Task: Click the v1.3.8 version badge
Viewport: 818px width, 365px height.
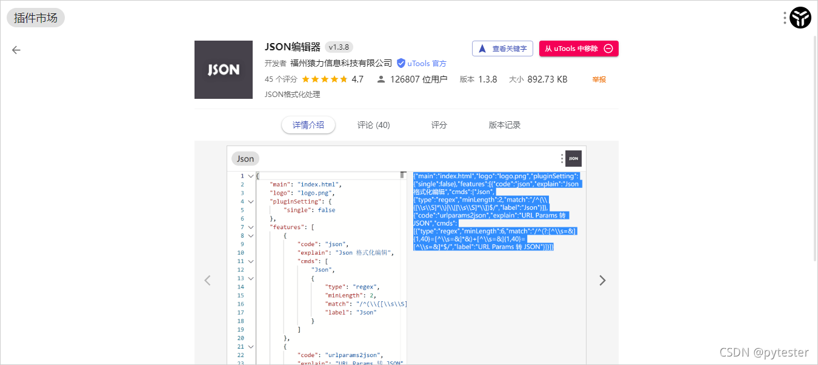Action: 339,47
